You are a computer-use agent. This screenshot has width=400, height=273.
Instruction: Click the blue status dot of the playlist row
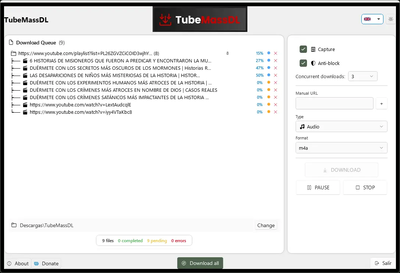[x=269, y=53]
